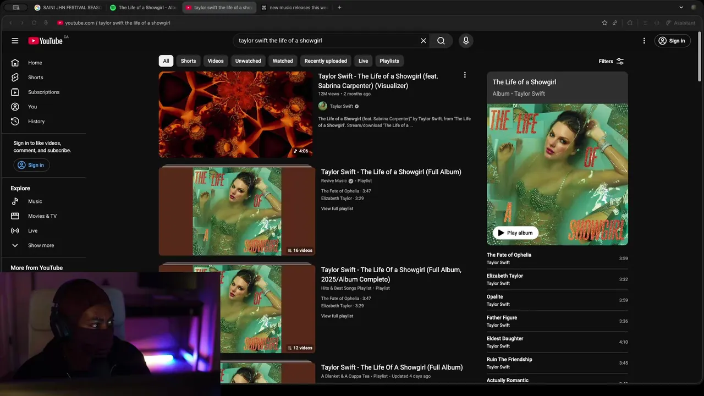704x396 pixels.
Task: Bookmark this page with the star icon
Action: [x=604, y=23]
